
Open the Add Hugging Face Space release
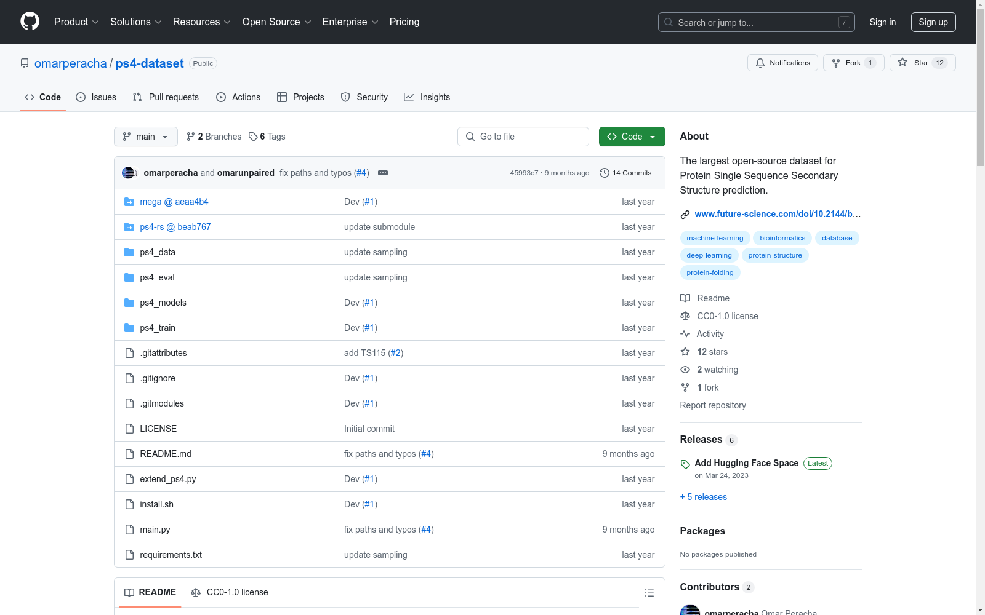pyautogui.click(x=746, y=463)
